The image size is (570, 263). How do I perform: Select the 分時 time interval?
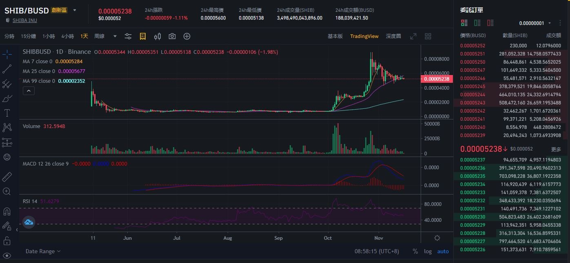[9, 36]
